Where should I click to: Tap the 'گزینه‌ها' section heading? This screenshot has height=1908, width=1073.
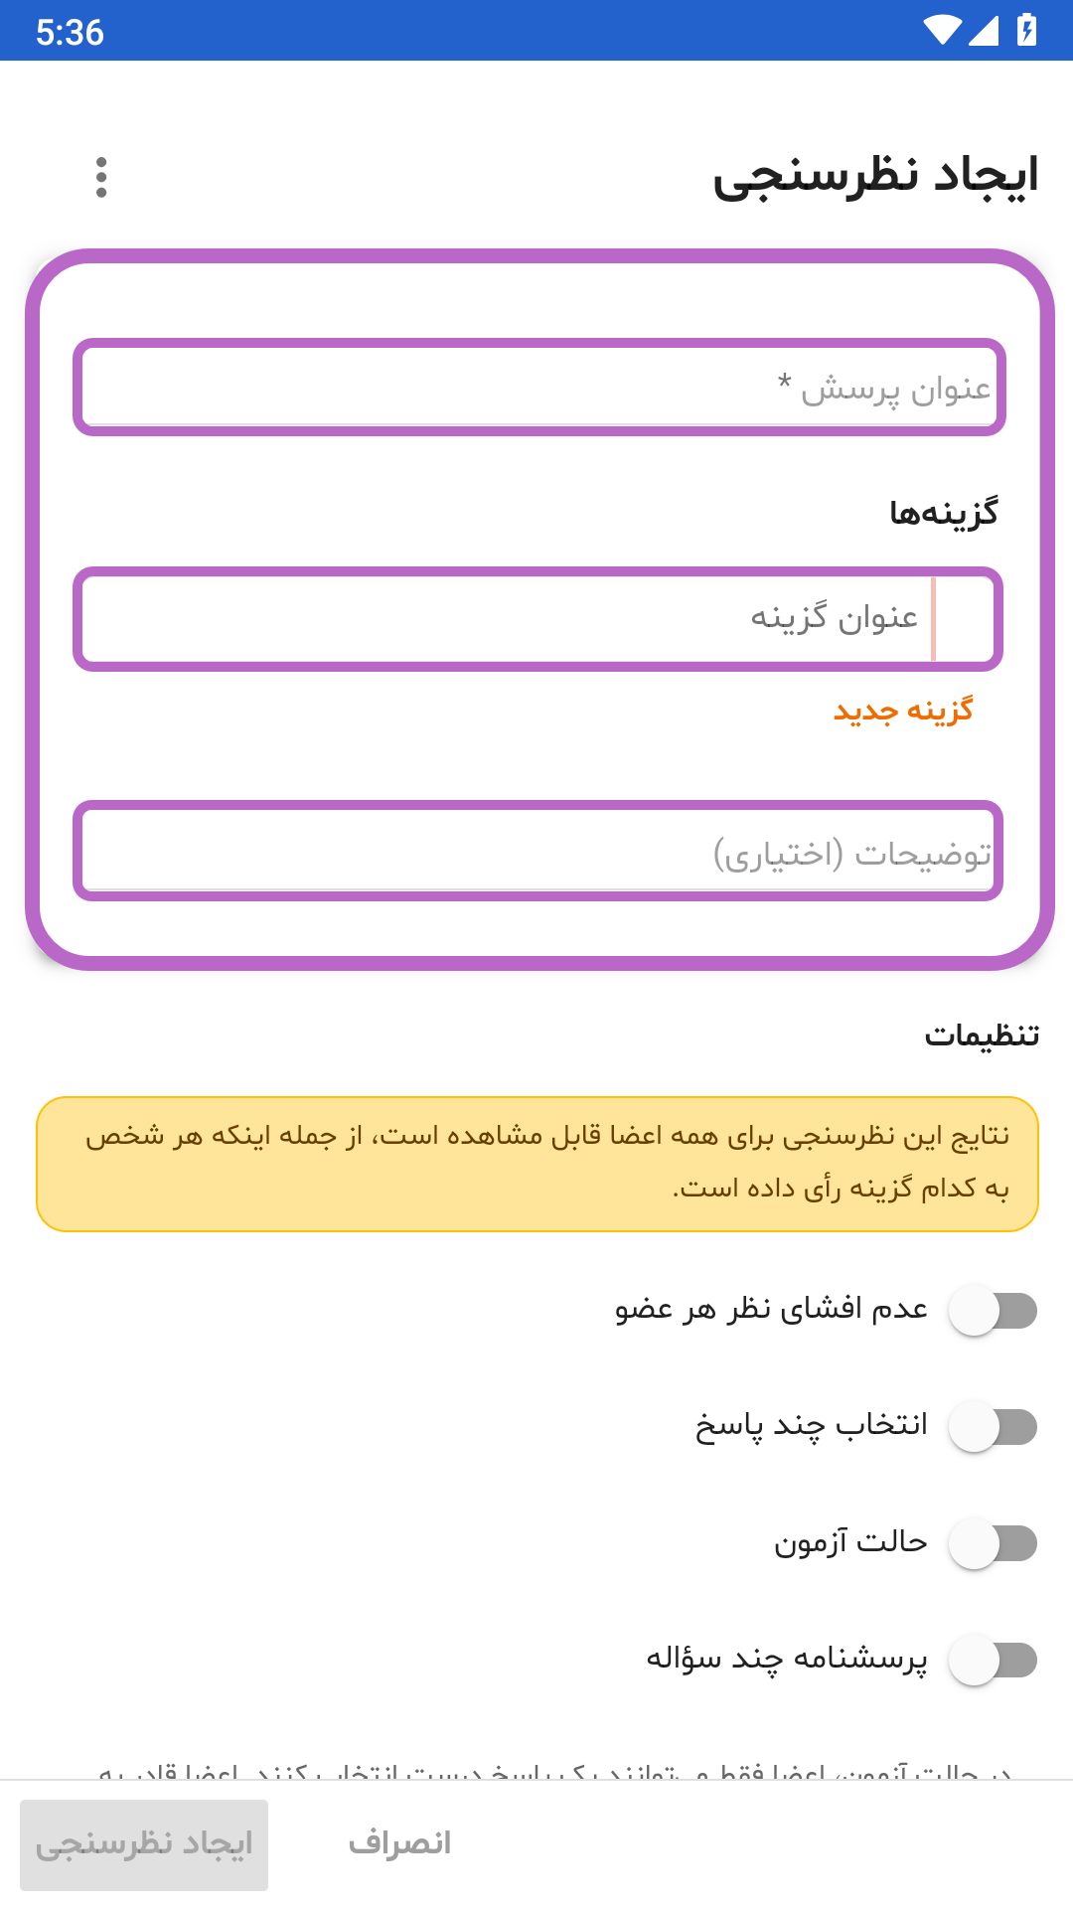click(x=944, y=513)
